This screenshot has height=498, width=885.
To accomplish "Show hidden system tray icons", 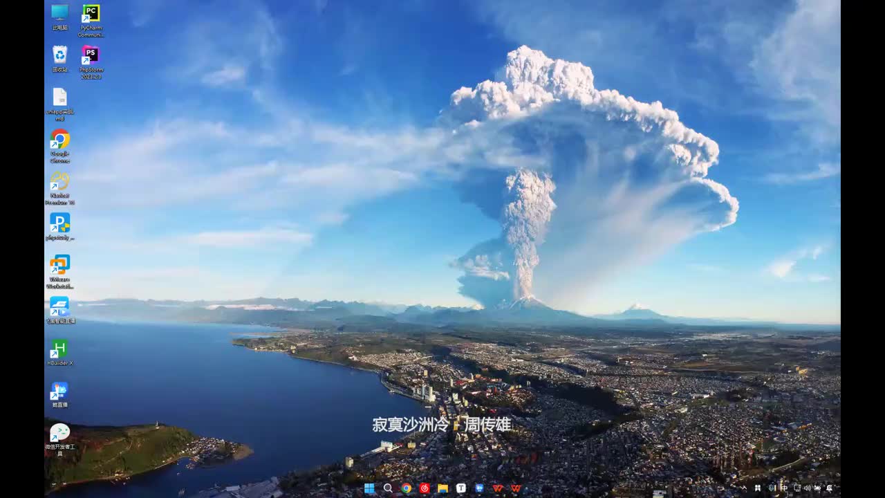I will point(744,488).
